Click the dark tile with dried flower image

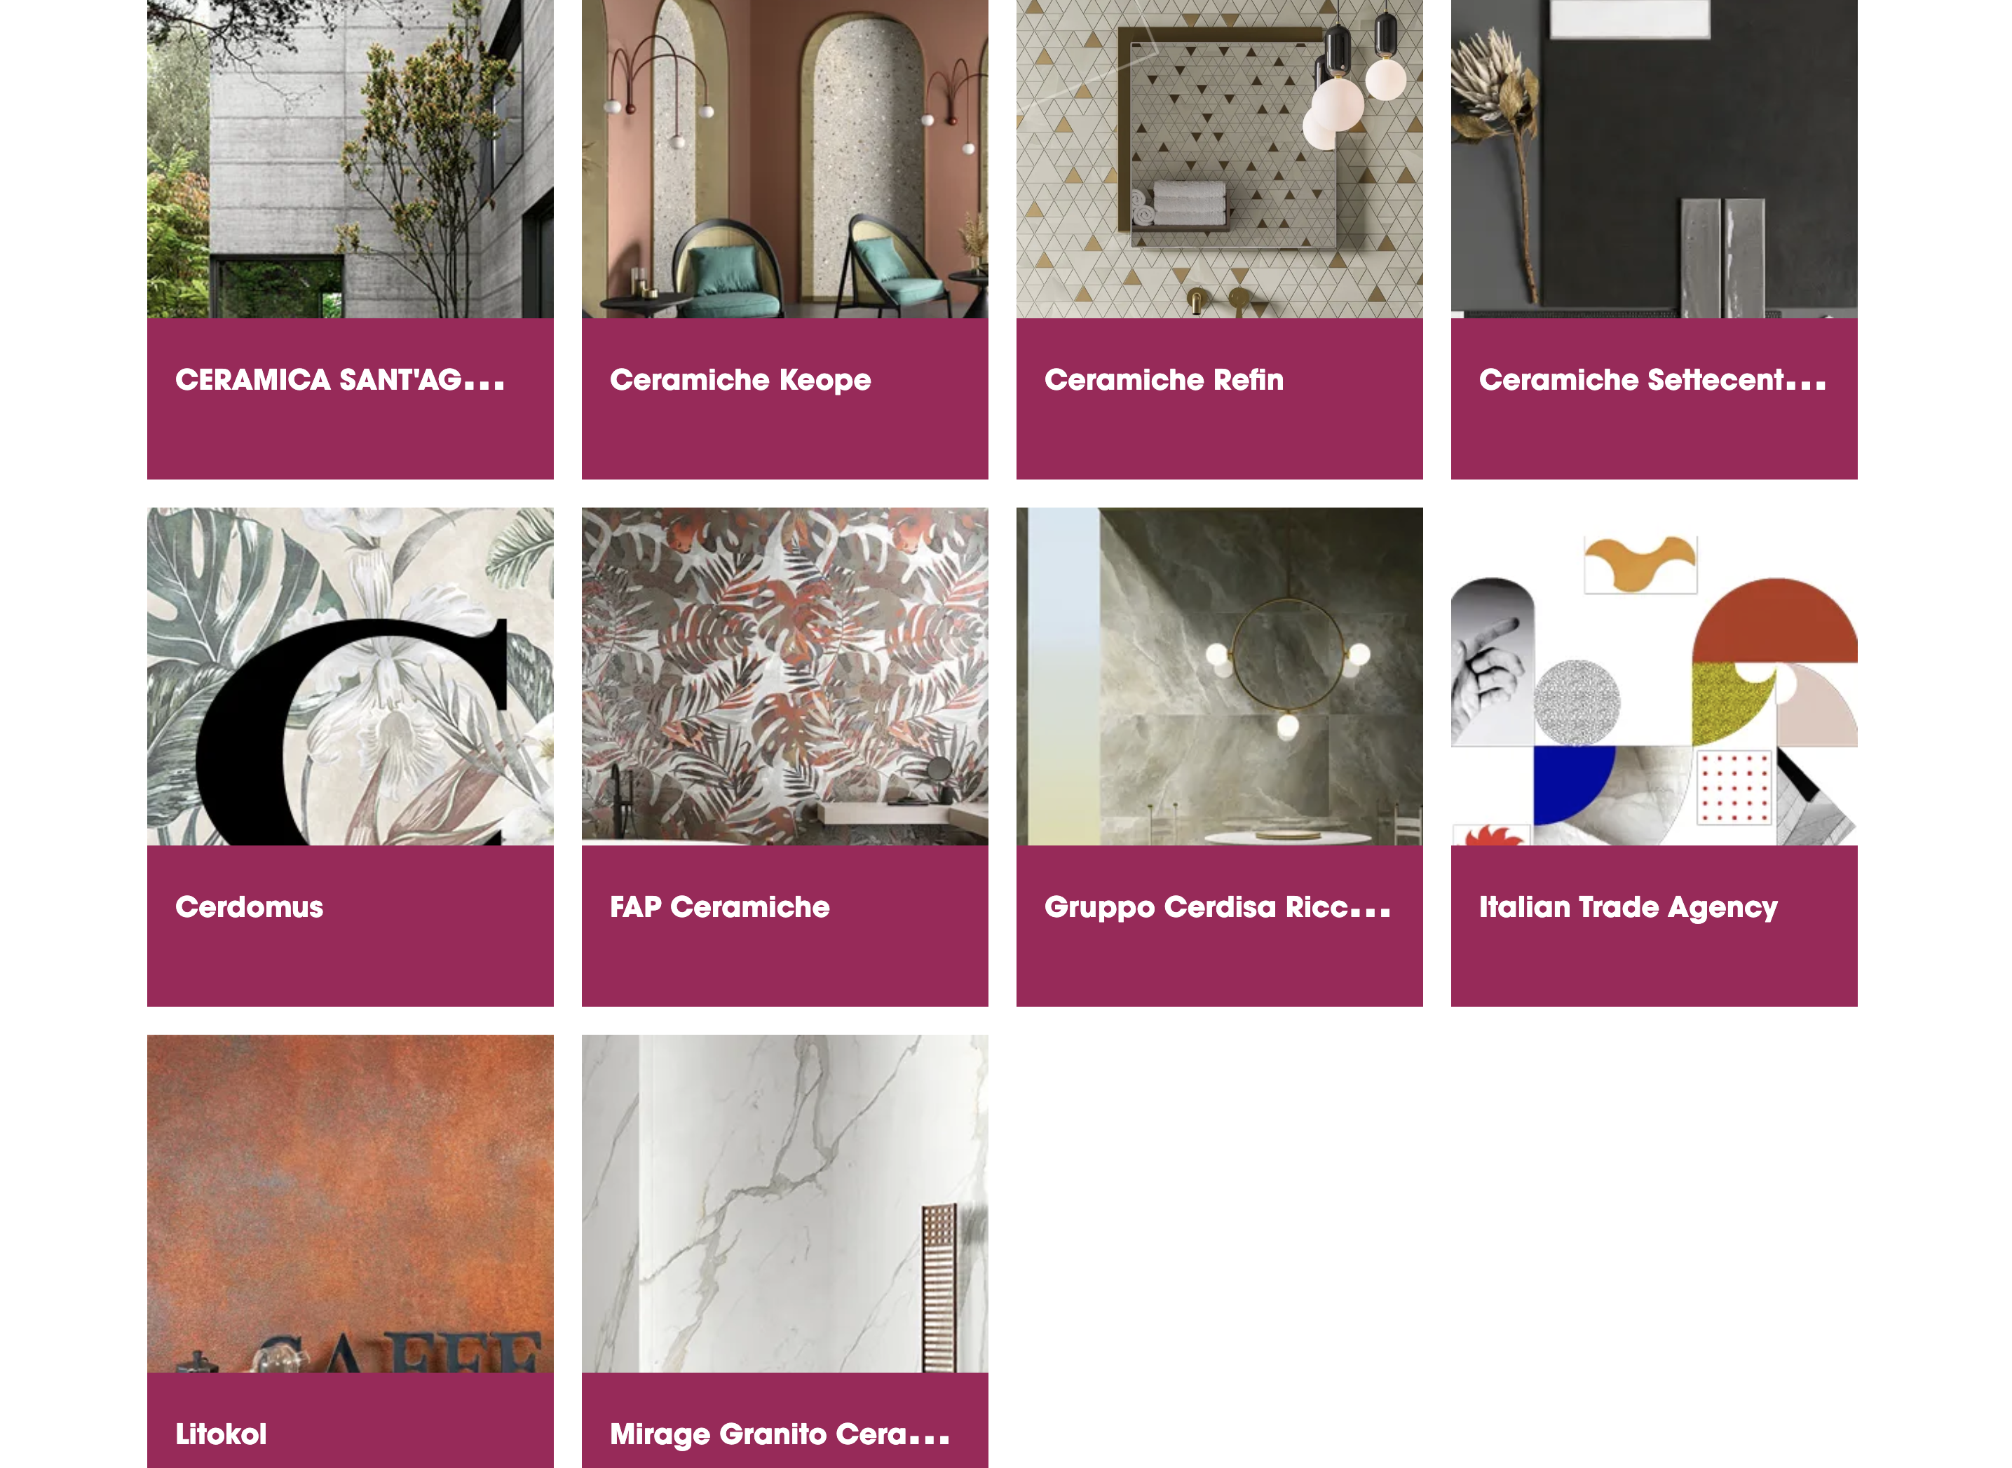coord(1654,159)
